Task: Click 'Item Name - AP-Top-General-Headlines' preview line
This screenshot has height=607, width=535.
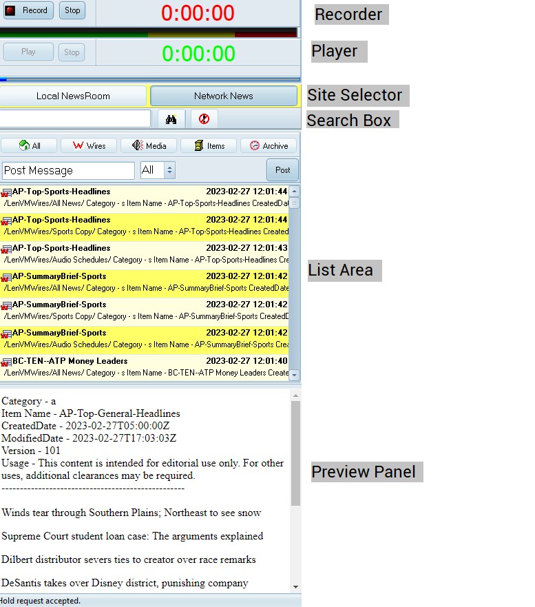Action: [x=91, y=413]
